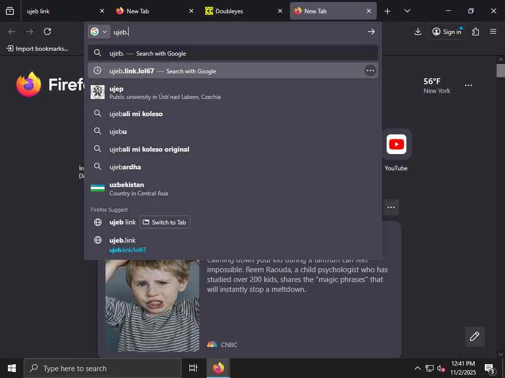
Task: Show hidden system tray icons
Action: (417, 368)
